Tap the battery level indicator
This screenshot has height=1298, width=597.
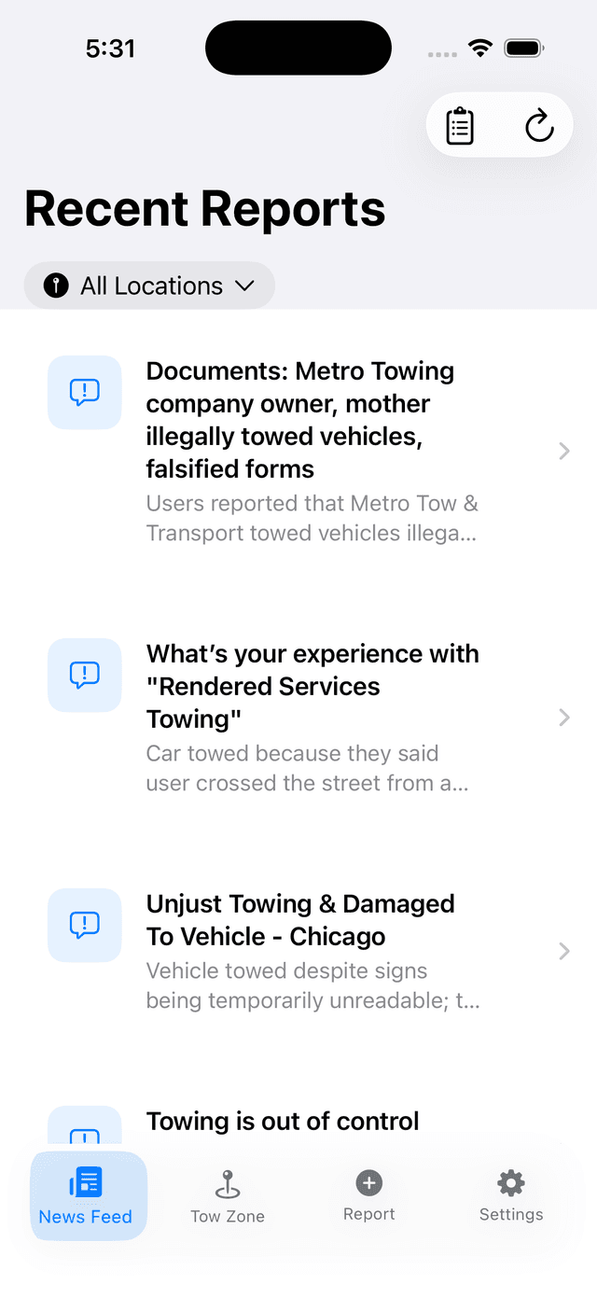point(523,48)
